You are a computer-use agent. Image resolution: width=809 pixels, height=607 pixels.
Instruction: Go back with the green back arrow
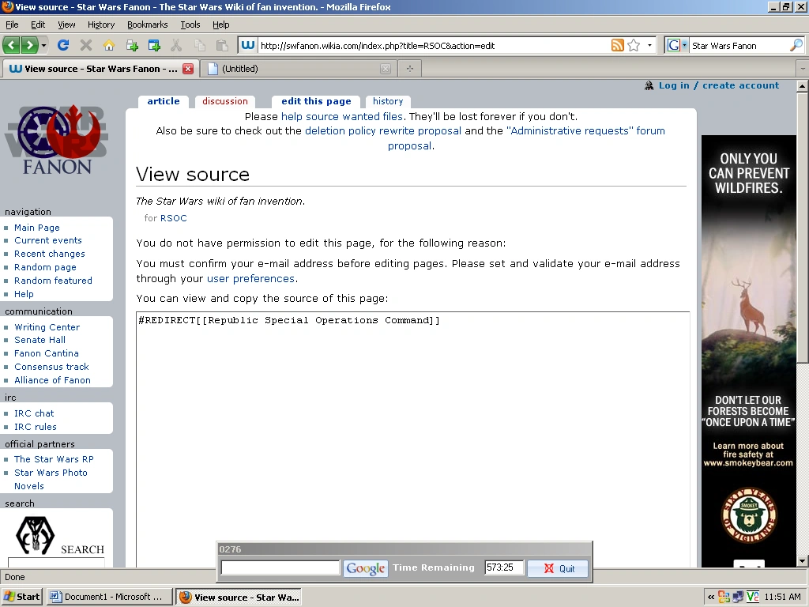tap(12, 45)
